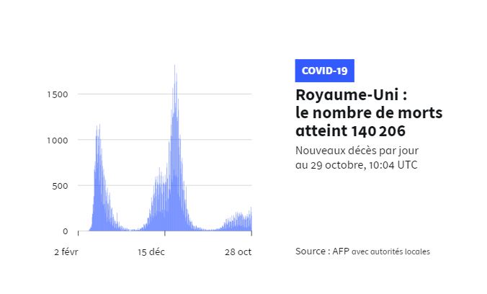Click the x-axis tick mark above '15 déc'

(165, 233)
